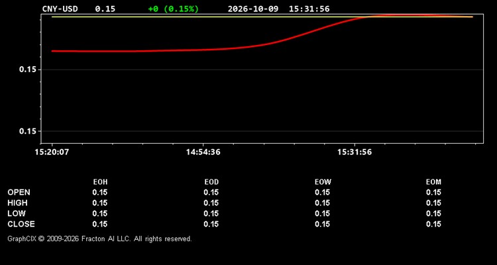Select the LOW row label
Viewport: 497px width, 265px height.
[x=17, y=213]
